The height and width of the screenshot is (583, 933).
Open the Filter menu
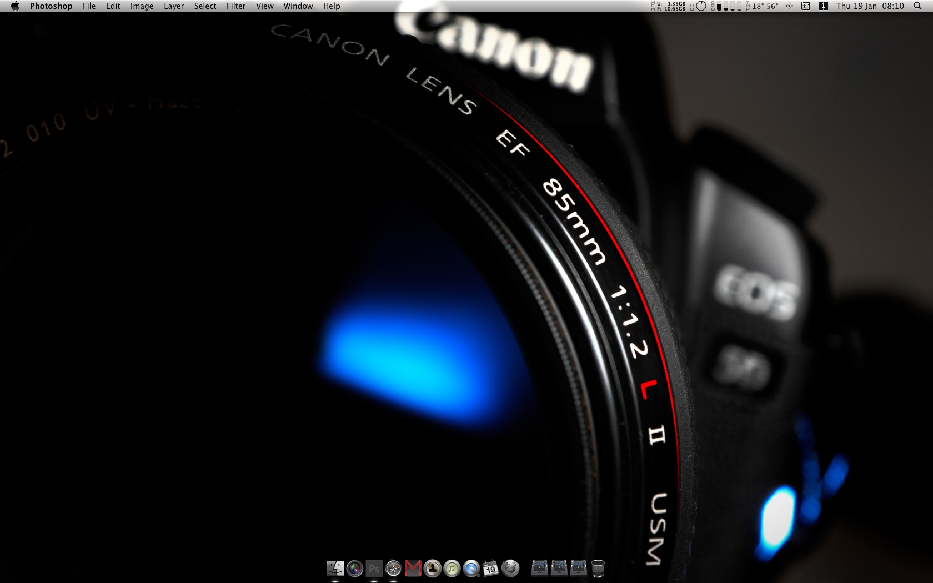pos(236,6)
